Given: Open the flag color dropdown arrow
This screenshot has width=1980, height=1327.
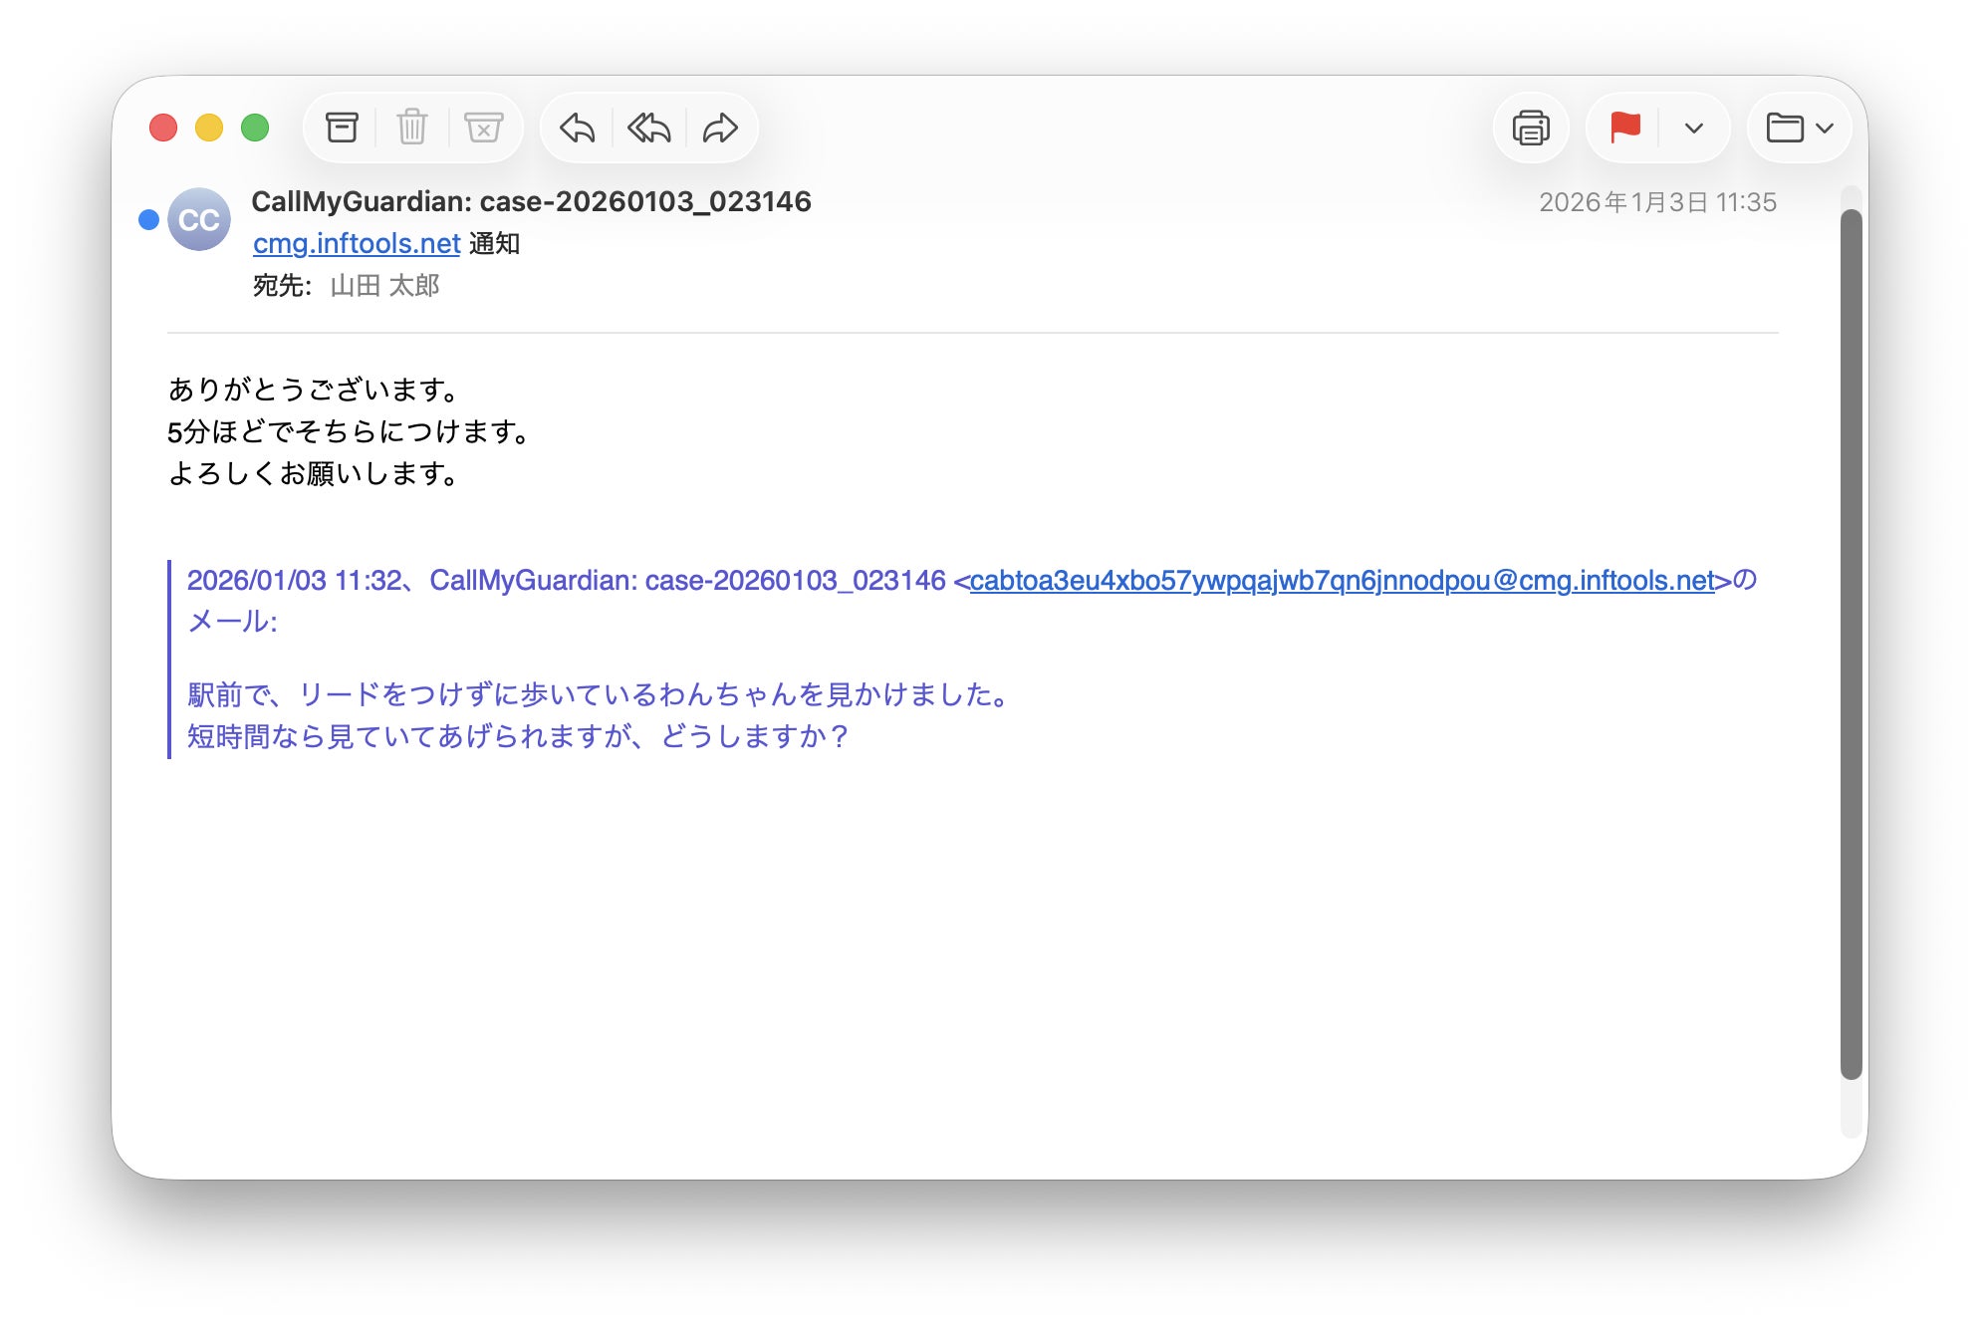Looking at the screenshot, I should coord(1693,128).
